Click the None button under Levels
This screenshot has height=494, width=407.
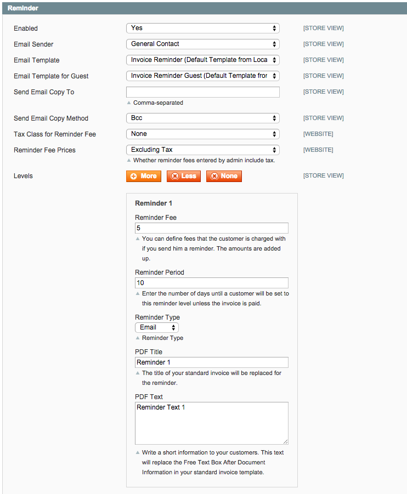[224, 176]
